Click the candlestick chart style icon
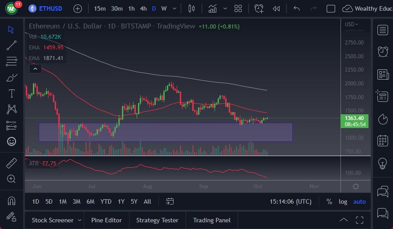Image resolution: width=393 pixels, height=229 pixels. [x=192, y=8]
